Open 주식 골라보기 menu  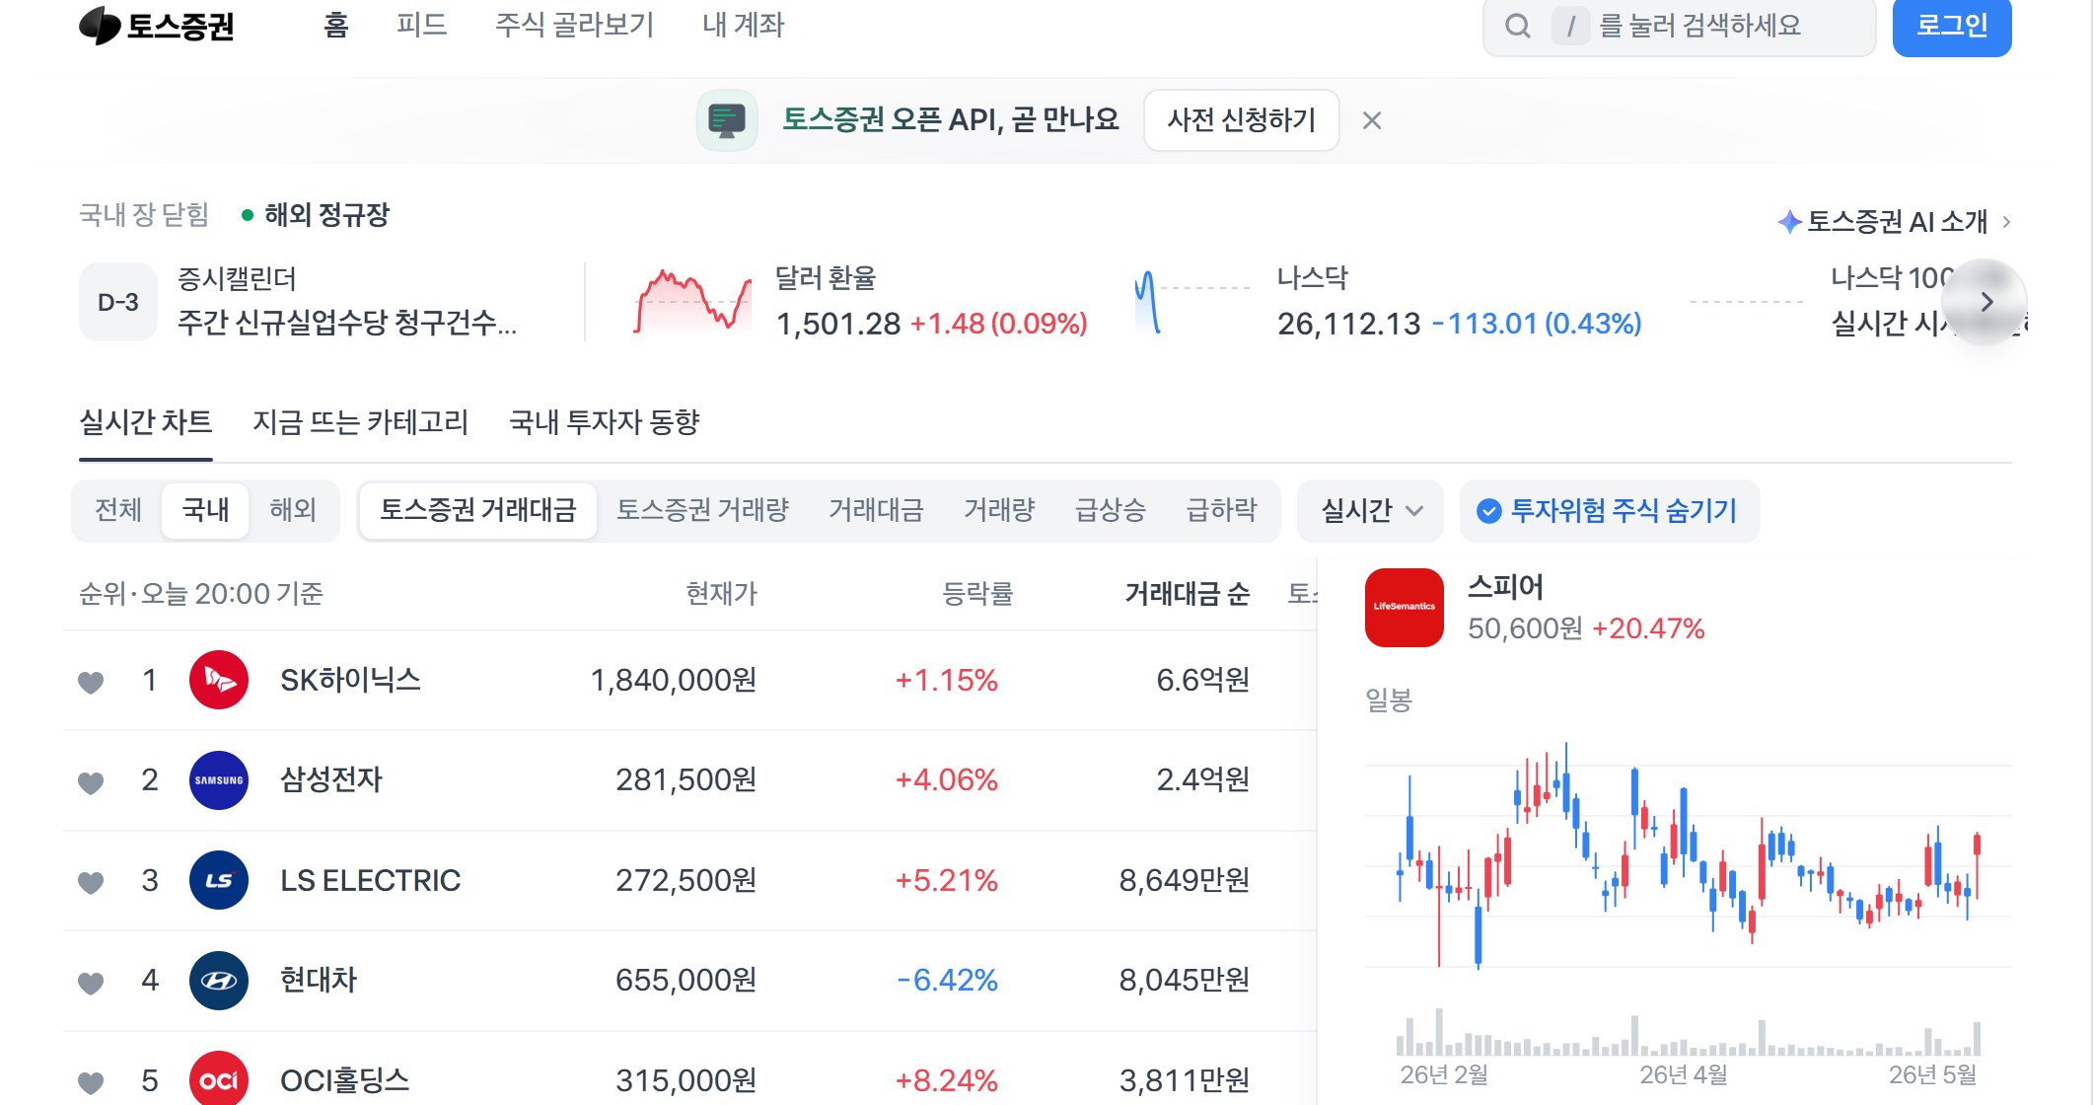575,25
